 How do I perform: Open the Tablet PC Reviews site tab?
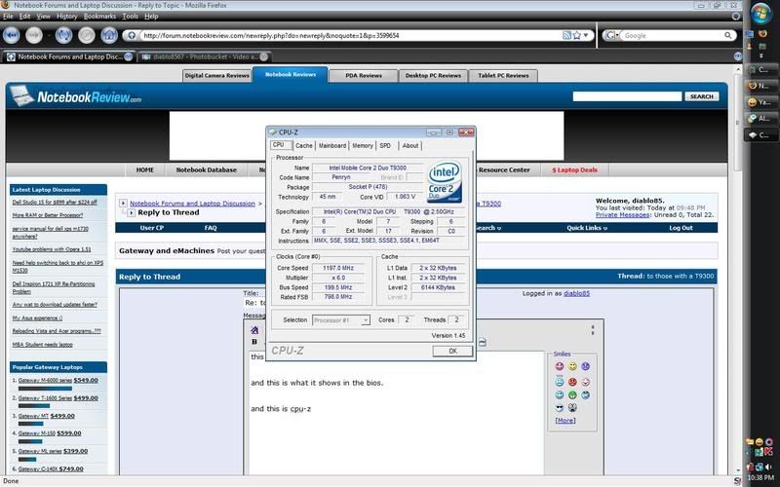tap(503, 76)
